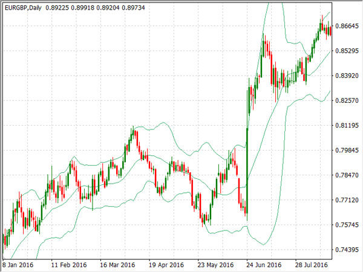Click the 11 Feb 2016 date label
Image resolution: width=363 pixels, height=272 pixels.
point(69,265)
